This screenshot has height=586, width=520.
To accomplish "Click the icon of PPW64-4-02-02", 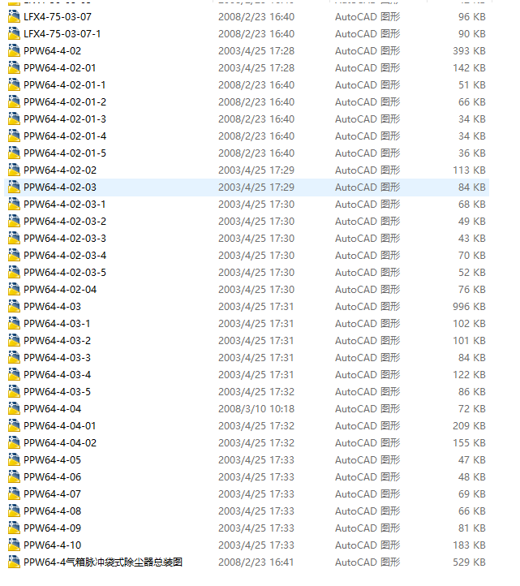I will tap(14, 170).
